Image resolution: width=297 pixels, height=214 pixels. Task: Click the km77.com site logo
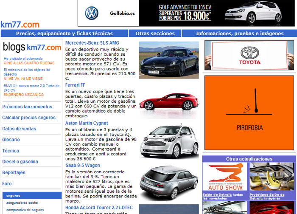[20, 25]
